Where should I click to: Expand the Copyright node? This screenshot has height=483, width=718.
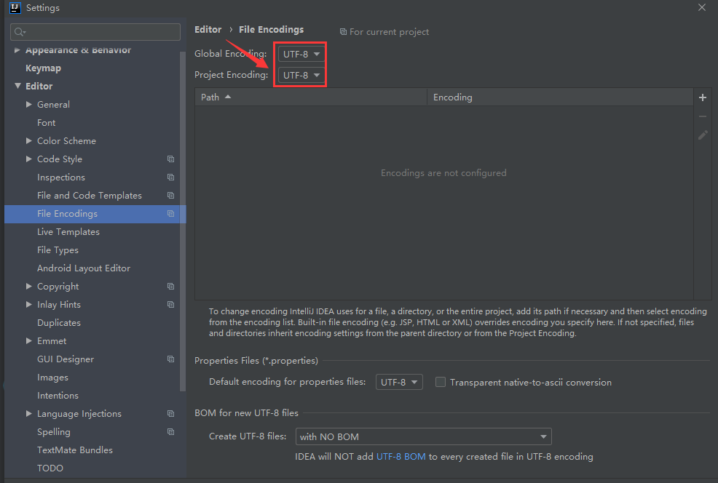click(x=29, y=287)
